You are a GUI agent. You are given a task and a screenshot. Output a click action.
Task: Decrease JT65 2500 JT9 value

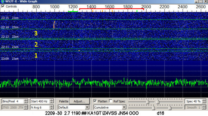click(26, 108)
